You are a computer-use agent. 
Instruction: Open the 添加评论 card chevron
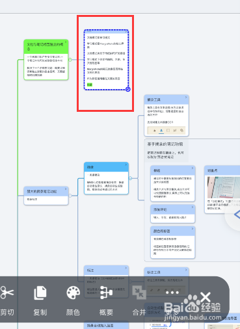193,207
